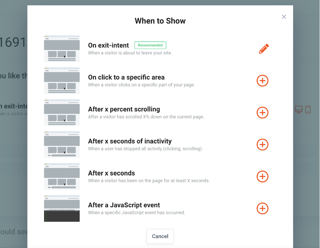Close the When to Show dialog
320x248 pixels.
point(284,17)
